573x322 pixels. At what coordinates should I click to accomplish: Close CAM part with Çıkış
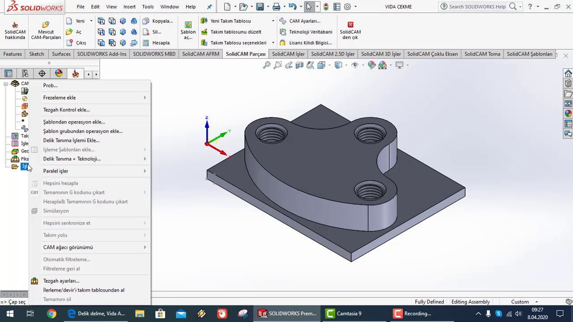pos(76,43)
